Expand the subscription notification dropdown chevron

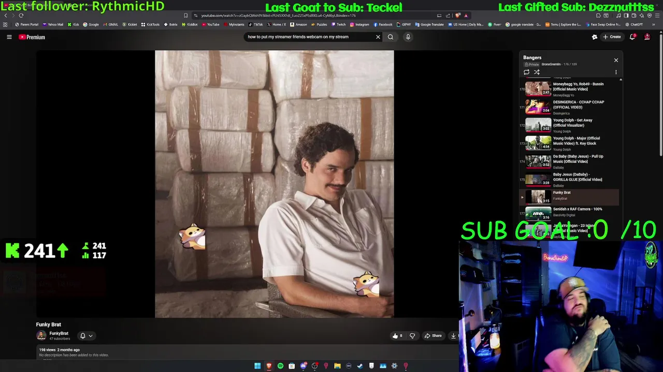[91, 336]
